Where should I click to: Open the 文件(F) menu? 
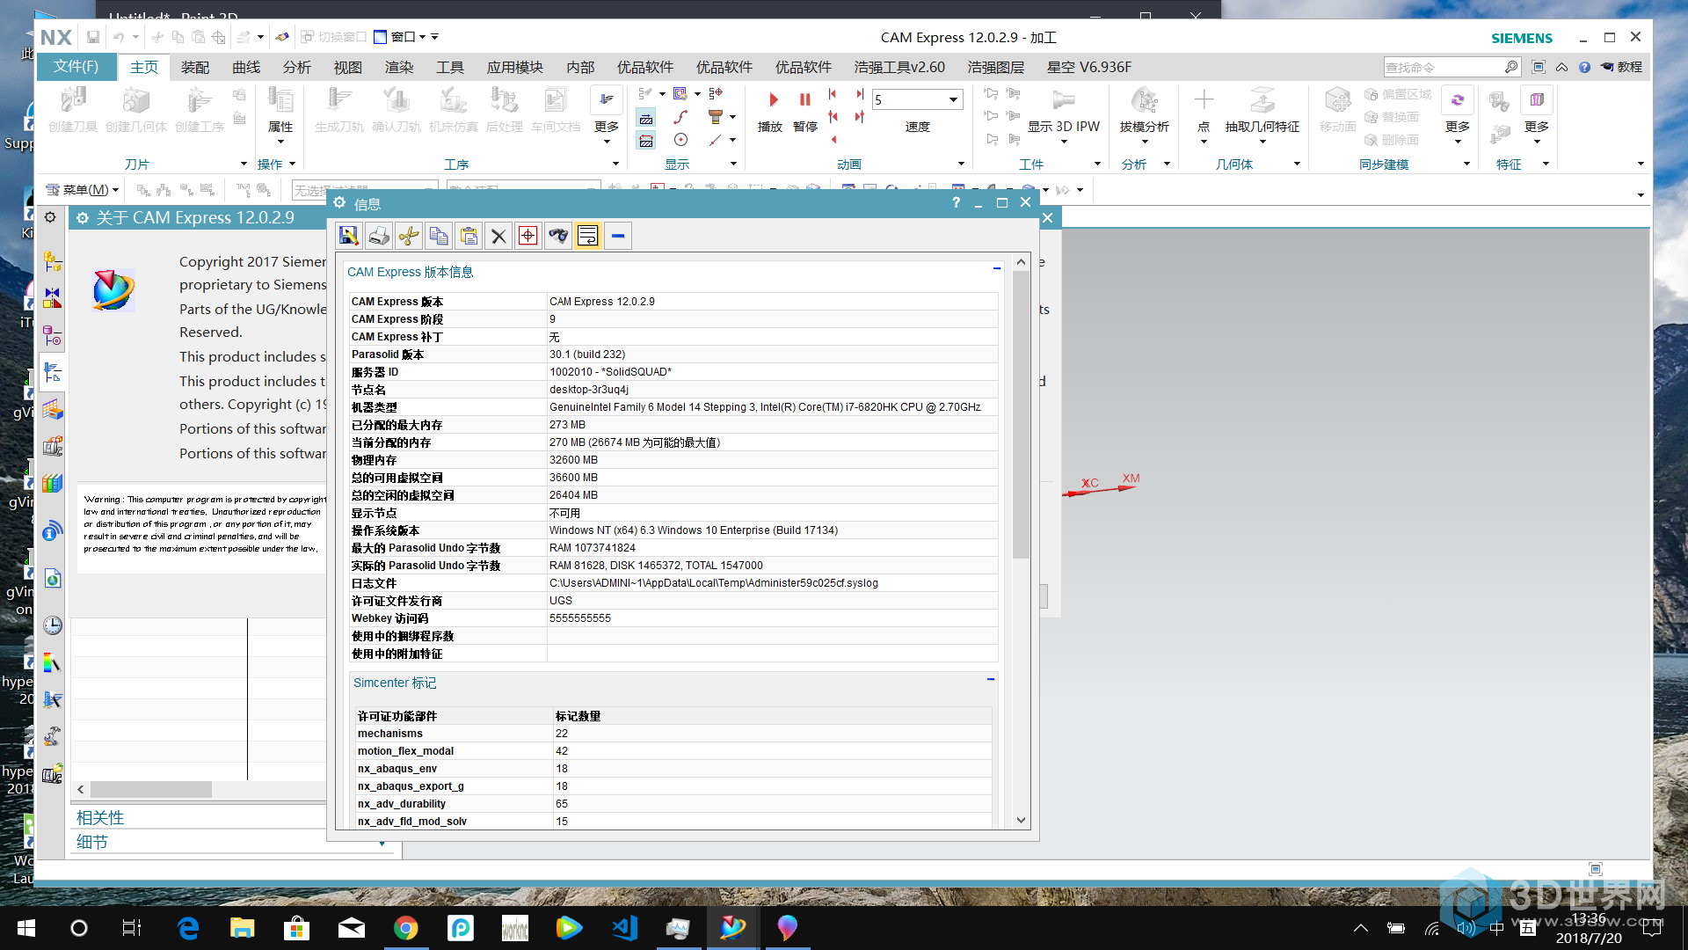pos(76,67)
